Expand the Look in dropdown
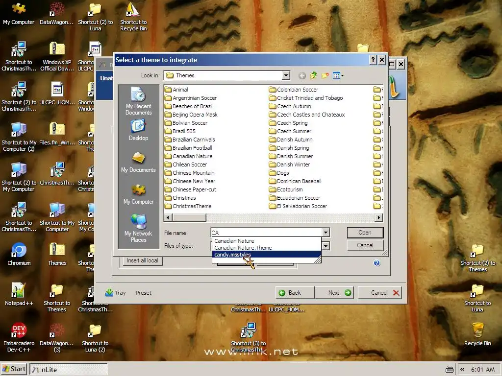Image resolution: width=502 pixels, height=376 pixels. tap(286, 75)
